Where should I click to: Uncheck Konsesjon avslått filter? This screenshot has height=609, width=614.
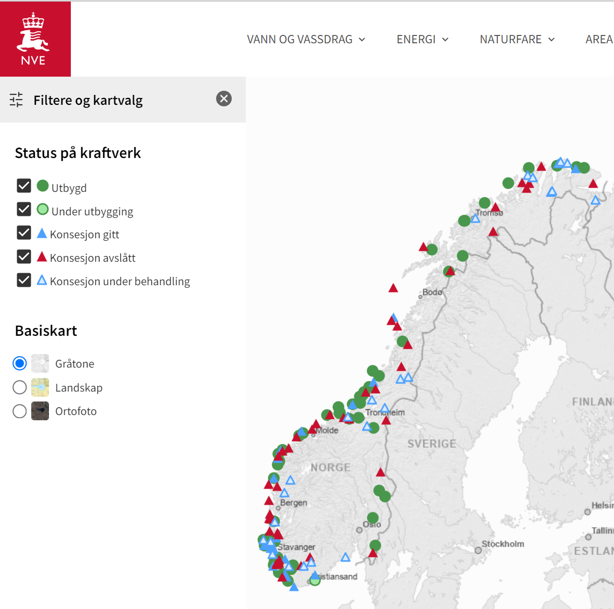pyautogui.click(x=24, y=257)
